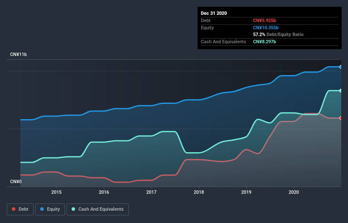Click the 57.2% Debt/Equity Ratio text

click(x=278, y=34)
